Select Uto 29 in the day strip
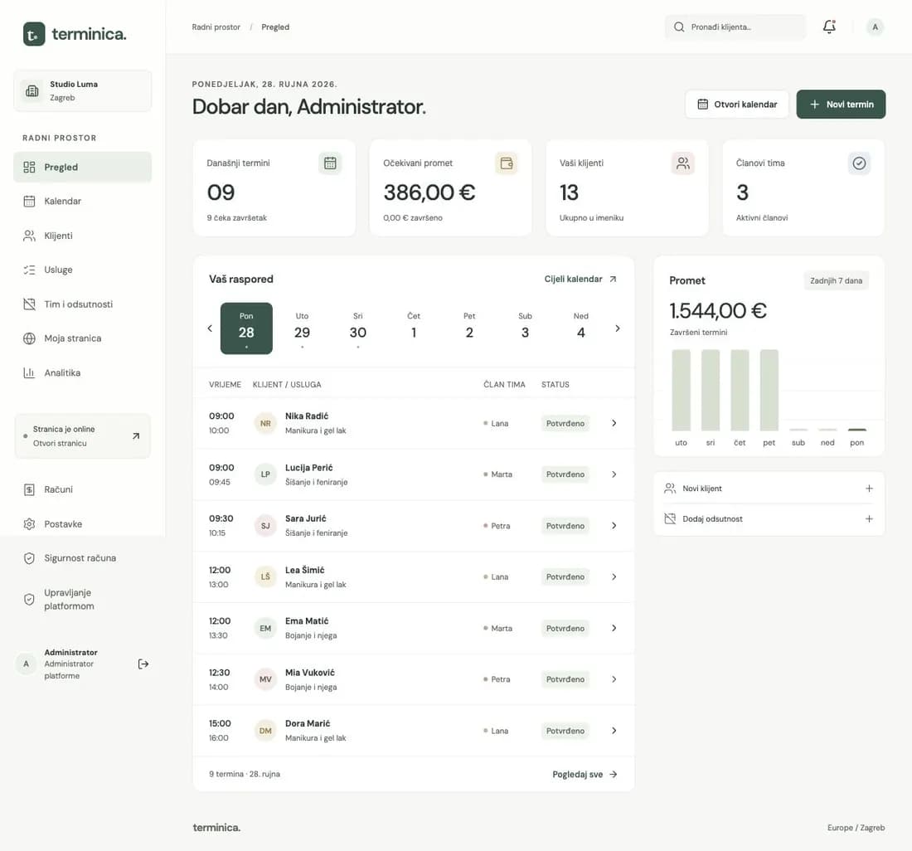The image size is (912, 851). (x=302, y=328)
